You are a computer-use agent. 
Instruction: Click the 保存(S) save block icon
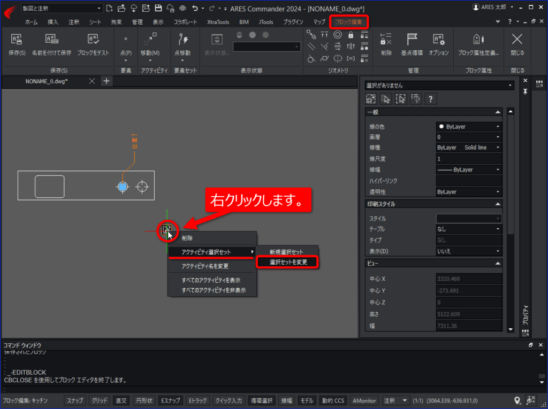click(17, 39)
